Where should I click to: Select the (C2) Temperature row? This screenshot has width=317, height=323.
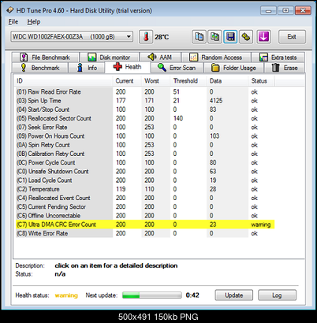145,189
